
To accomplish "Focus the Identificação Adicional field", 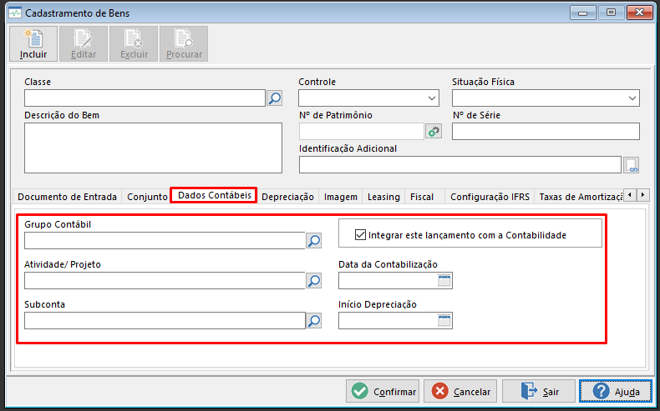I will [x=460, y=164].
